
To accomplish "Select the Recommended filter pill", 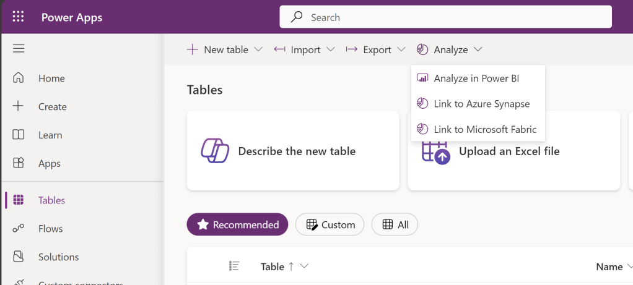I will pos(237,225).
